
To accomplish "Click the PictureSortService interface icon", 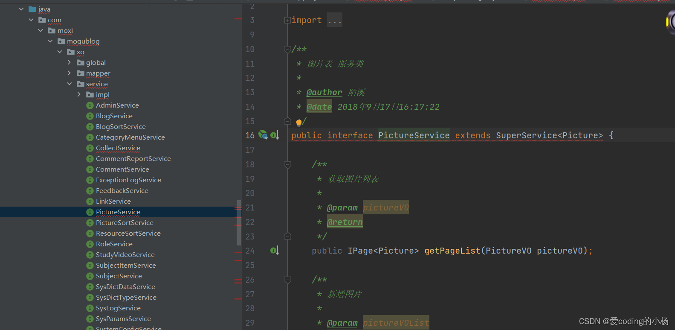I will tap(90, 222).
